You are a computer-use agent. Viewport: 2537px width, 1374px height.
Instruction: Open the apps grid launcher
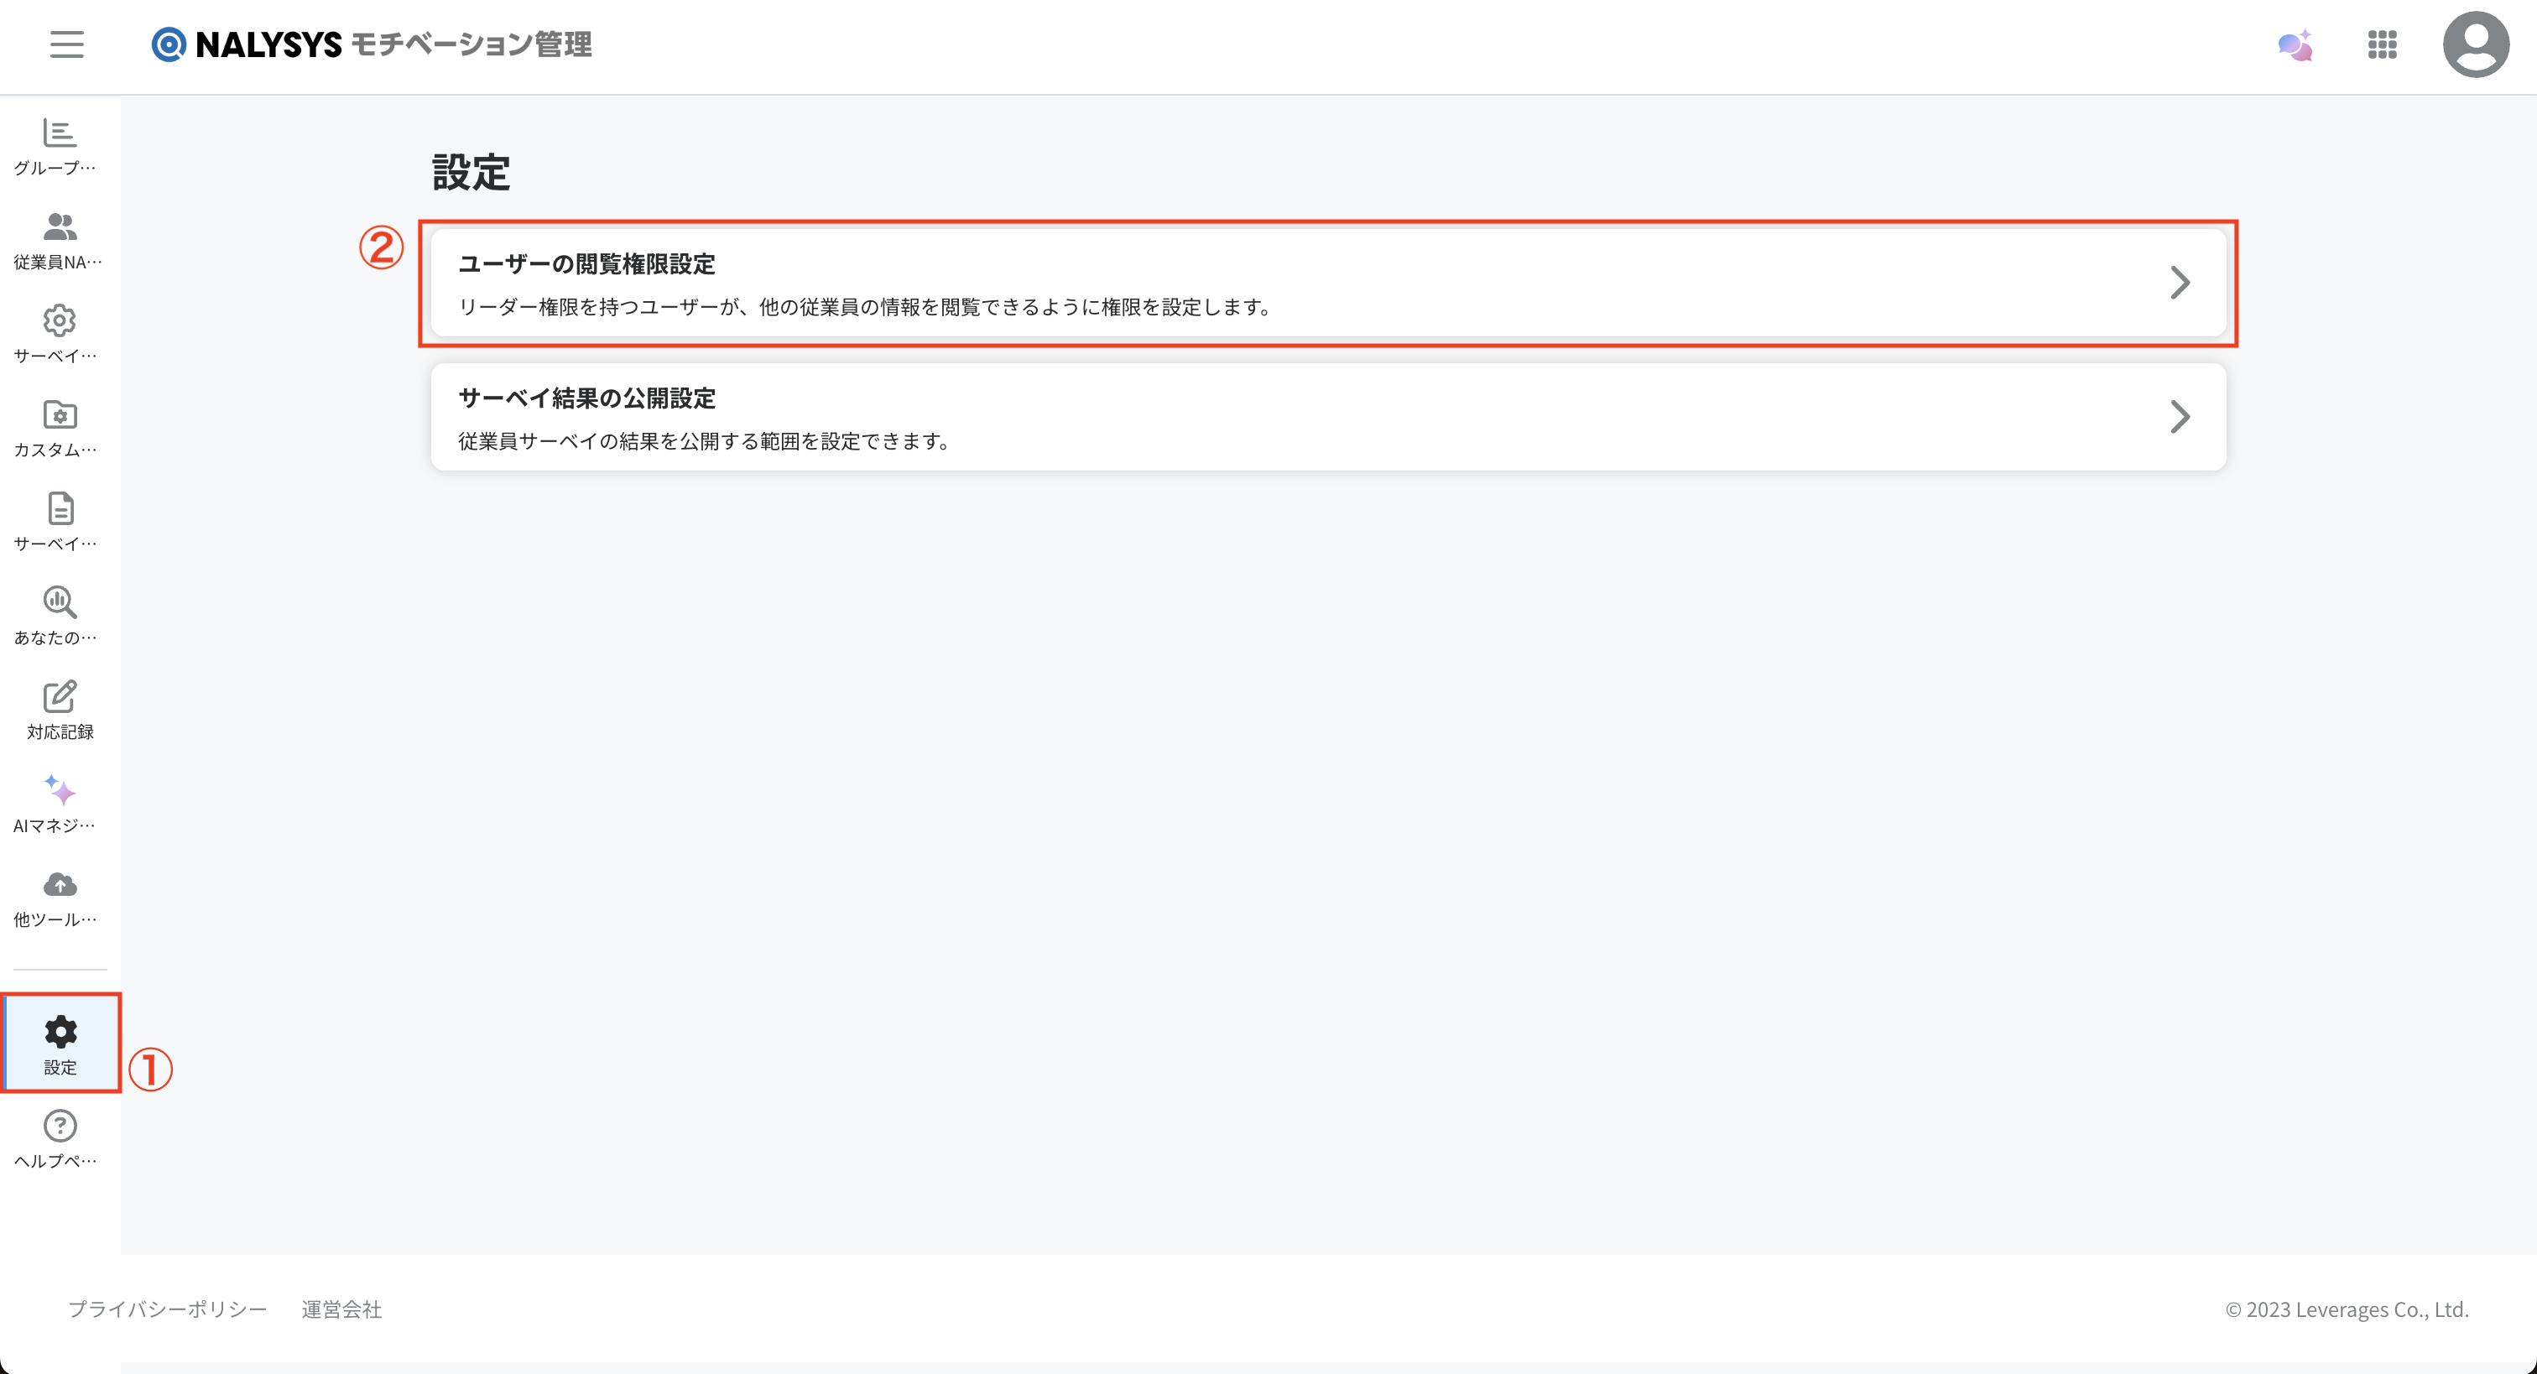point(2383,44)
